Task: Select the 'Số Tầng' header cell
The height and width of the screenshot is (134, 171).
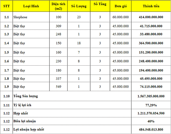Action: point(100,4)
